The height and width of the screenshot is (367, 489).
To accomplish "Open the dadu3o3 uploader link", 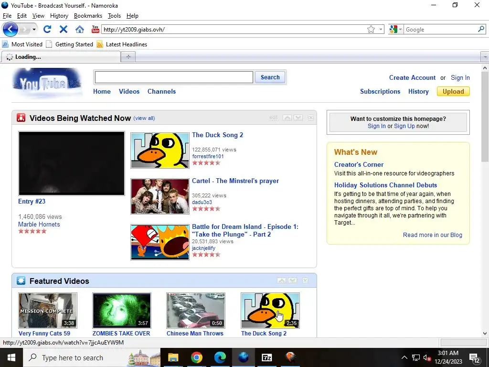I will (202, 202).
